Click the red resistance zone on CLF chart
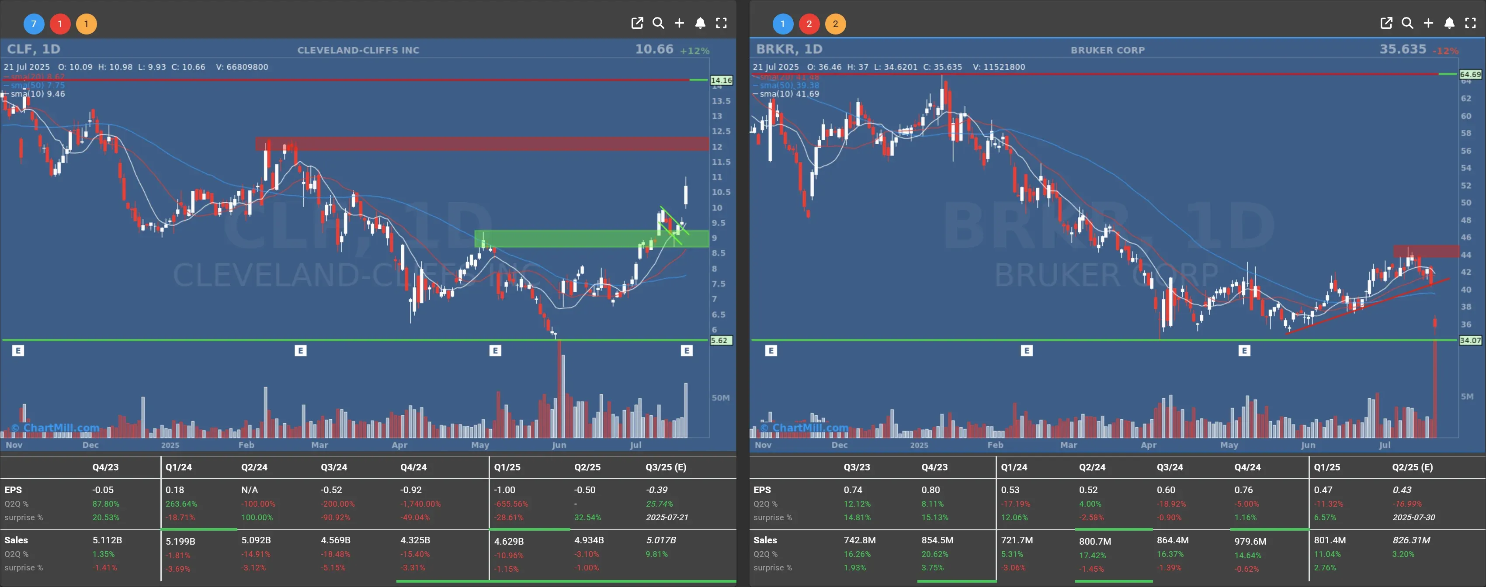This screenshot has width=1486, height=587. click(x=482, y=144)
